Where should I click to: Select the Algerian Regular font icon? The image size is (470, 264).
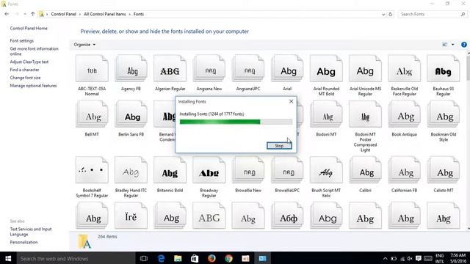tap(170, 68)
